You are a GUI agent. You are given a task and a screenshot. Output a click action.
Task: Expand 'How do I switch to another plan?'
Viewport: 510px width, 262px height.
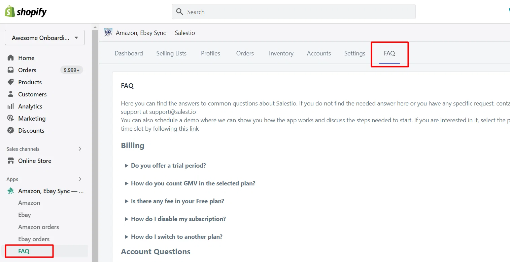pos(174,237)
